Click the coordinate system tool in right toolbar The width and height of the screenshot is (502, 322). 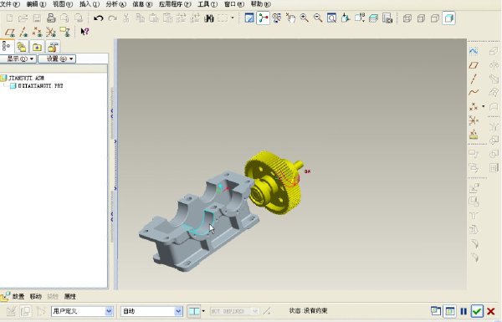(x=474, y=120)
